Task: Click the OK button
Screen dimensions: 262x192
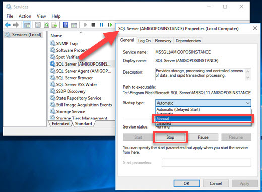Action: (x=186, y=183)
